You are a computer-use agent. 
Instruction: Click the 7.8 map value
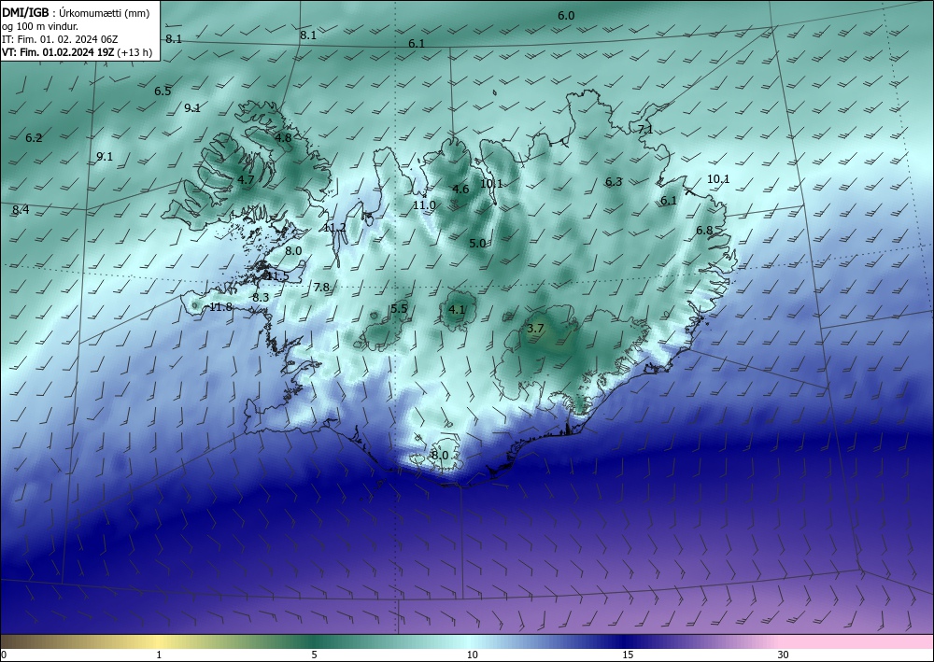[x=321, y=288]
